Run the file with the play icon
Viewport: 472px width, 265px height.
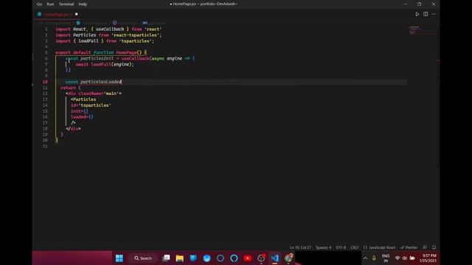point(417,14)
